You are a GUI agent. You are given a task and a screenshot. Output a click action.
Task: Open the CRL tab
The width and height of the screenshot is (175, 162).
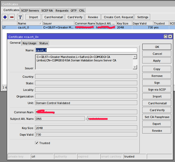click(82, 11)
